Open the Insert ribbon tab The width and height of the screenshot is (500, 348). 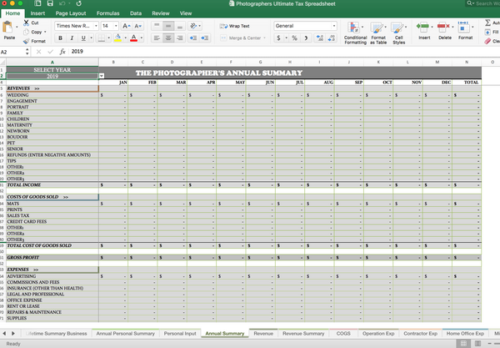click(x=37, y=13)
